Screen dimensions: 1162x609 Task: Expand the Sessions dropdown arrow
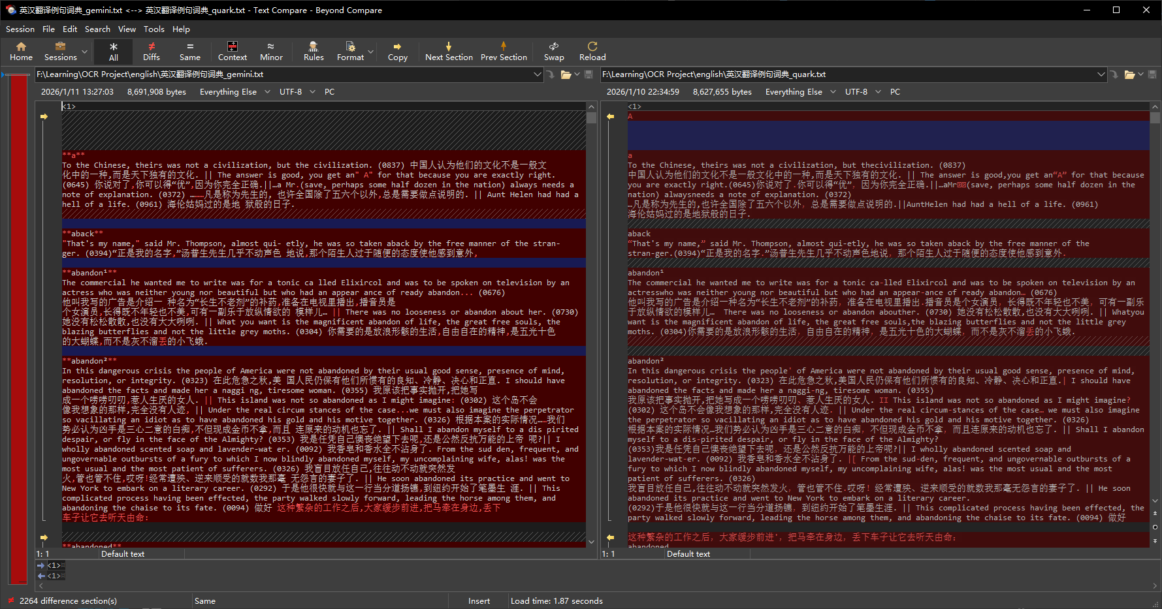tap(84, 52)
